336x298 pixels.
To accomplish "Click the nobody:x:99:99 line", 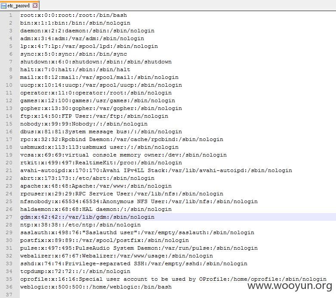I will point(84,124).
